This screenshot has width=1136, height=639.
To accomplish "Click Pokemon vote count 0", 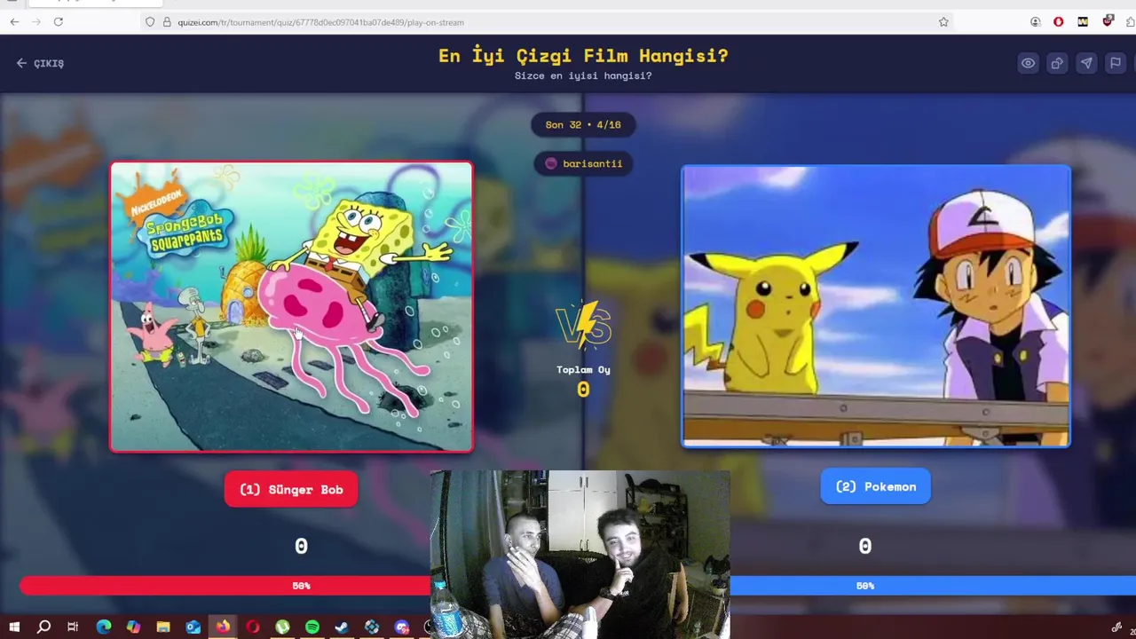I will [865, 547].
